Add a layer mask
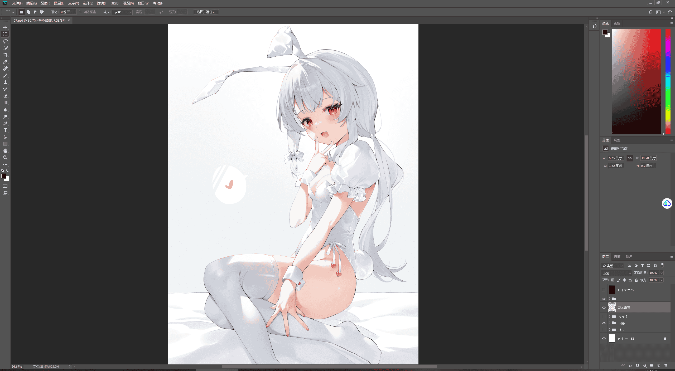The height and width of the screenshot is (371, 675). [x=637, y=365]
